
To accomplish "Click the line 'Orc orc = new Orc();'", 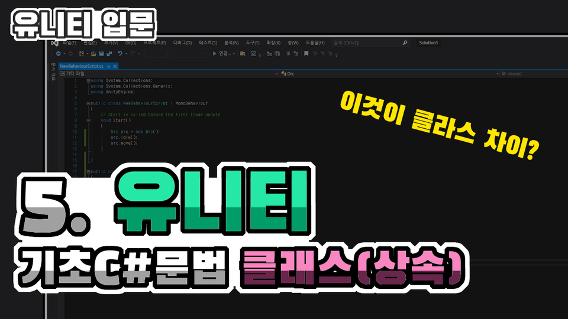I will pos(135,132).
